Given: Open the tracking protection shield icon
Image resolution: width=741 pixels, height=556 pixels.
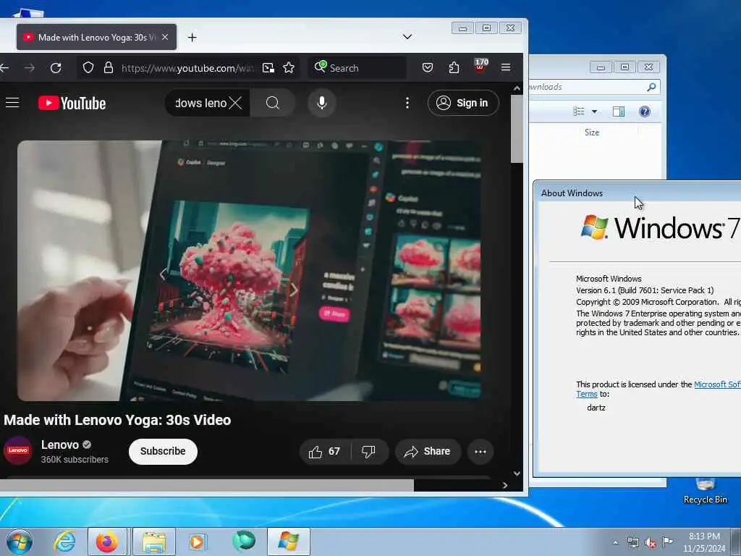Looking at the screenshot, I should (x=88, y=67).
